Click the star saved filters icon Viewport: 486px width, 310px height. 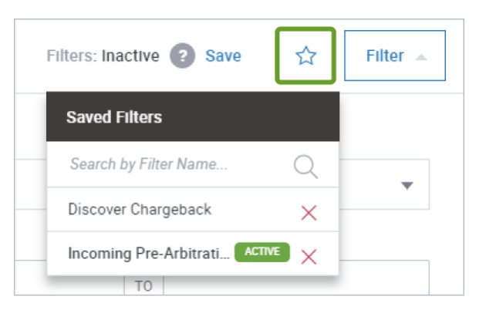point(305,56)
